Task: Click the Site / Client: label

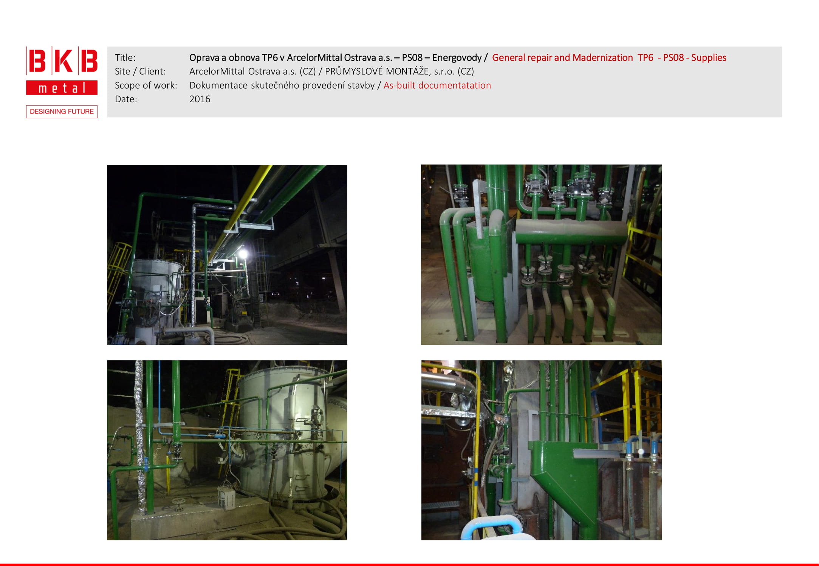Action: coord(140,71)
